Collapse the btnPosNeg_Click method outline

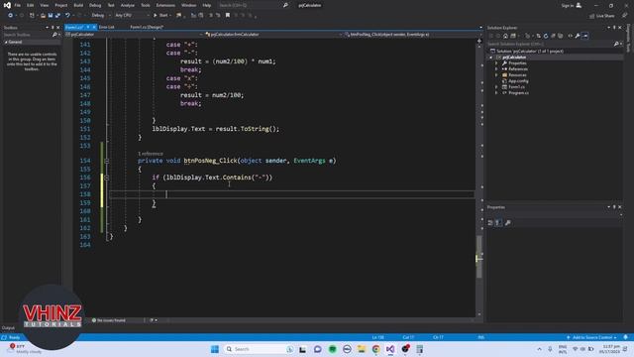click(107, 161)
